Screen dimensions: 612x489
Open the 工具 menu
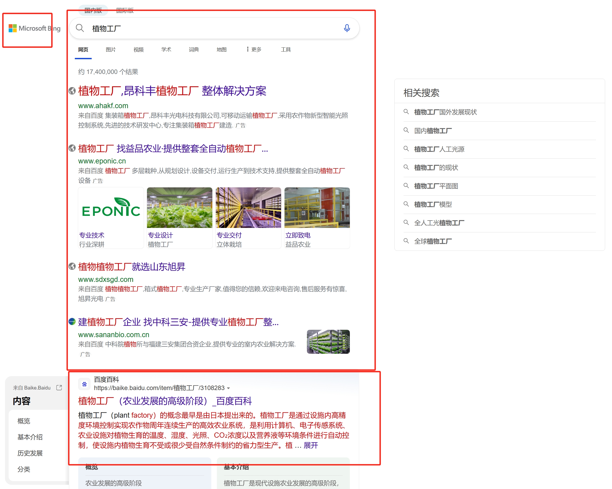tap(286, 49)
